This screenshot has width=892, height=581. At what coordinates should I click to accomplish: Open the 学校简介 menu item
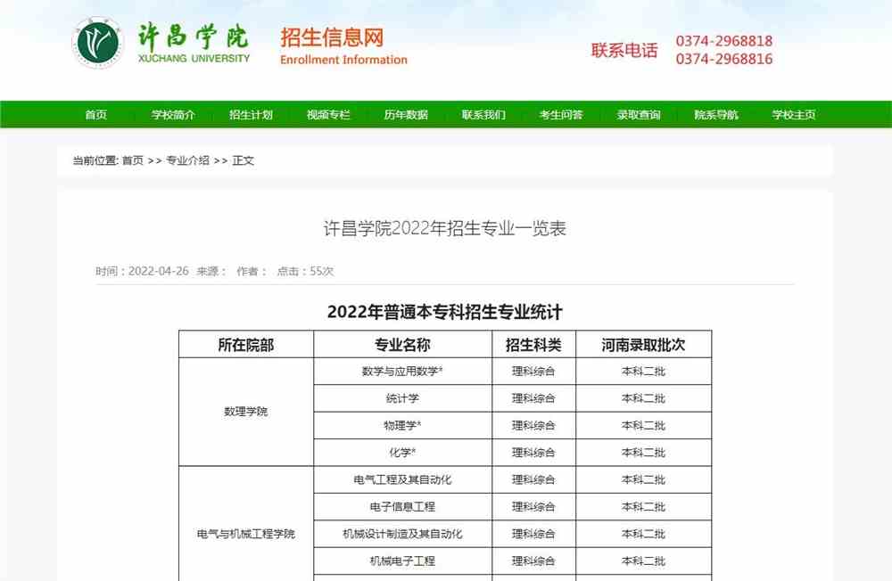pos(173,115)
